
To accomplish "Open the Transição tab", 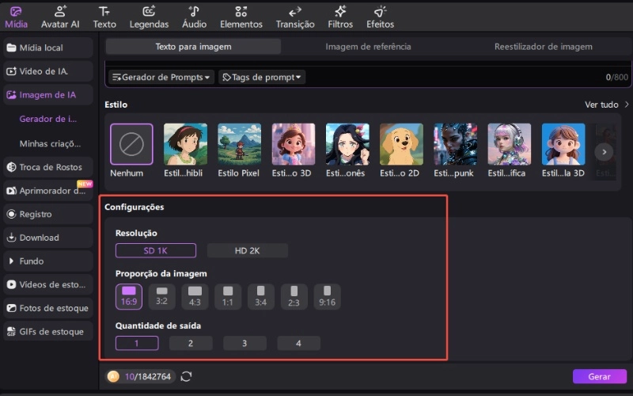I will [295, 17].
